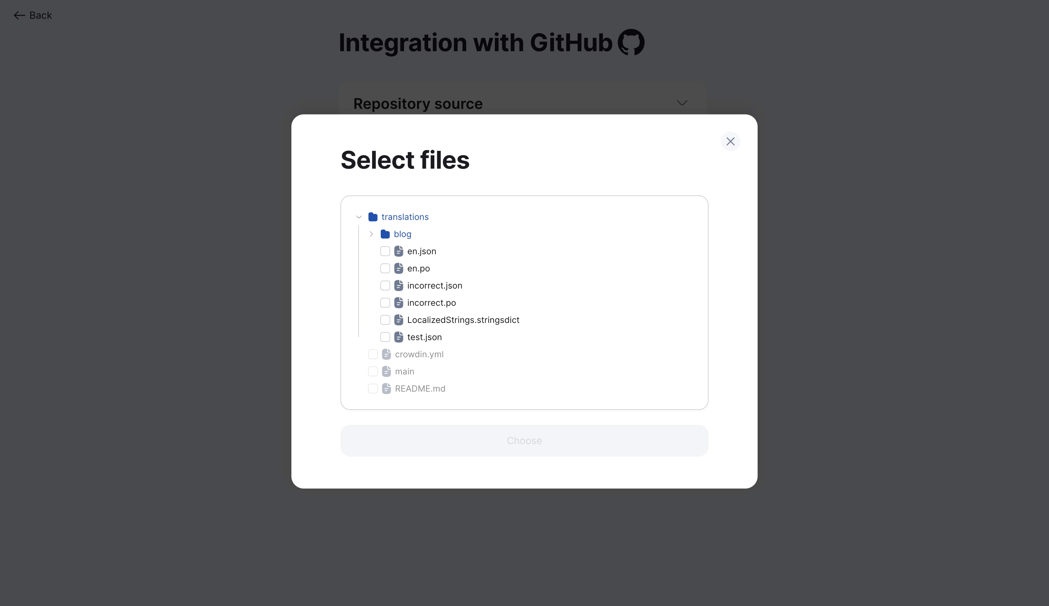Viewport: 1049px width, 606px height.
Task: Check the en.json checkbox
Action: pyautogui.click(x=385, y=251)
